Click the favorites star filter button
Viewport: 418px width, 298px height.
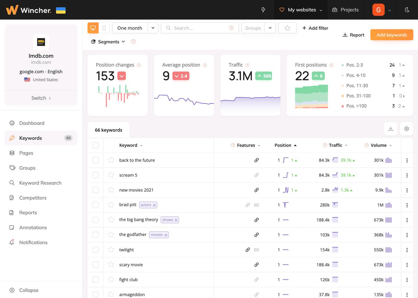[287, 28]
